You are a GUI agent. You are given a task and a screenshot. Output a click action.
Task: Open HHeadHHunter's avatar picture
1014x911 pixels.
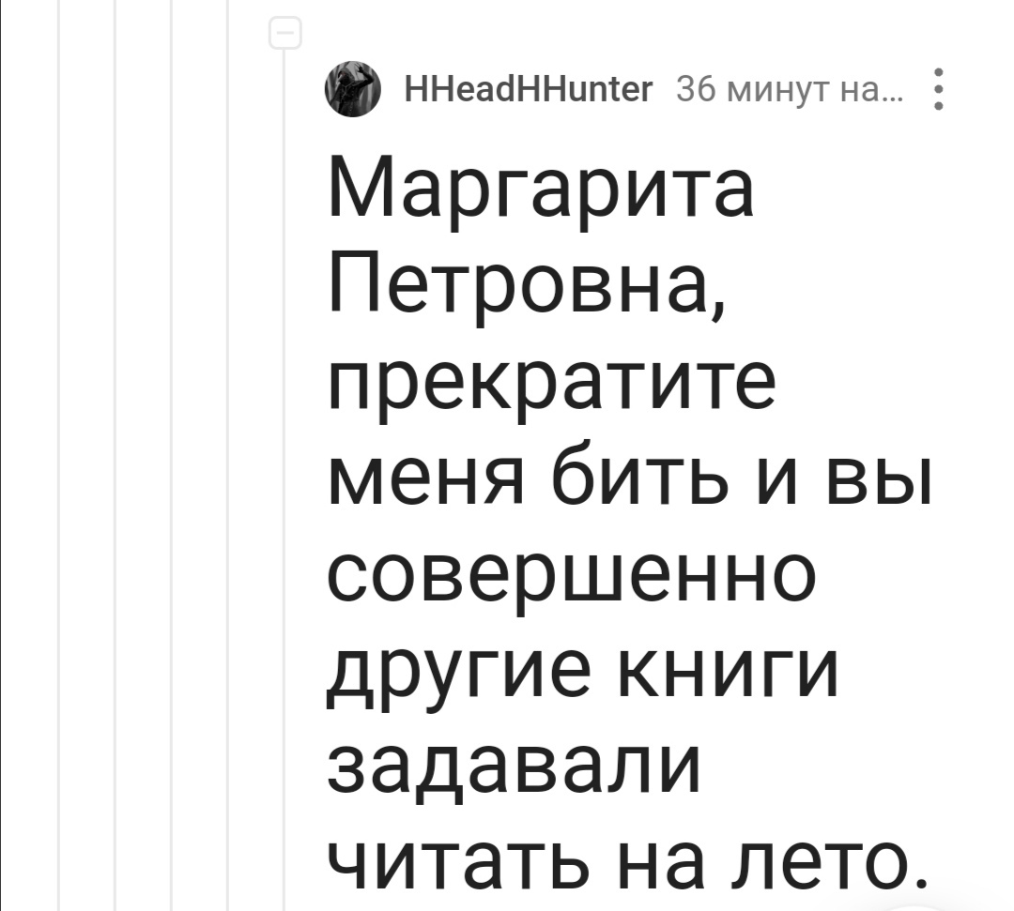pyautogui.click(x=352, y=89)
